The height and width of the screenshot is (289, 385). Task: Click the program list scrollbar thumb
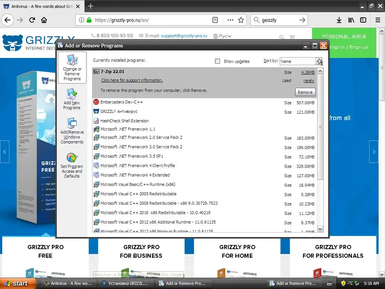(320, 127)
